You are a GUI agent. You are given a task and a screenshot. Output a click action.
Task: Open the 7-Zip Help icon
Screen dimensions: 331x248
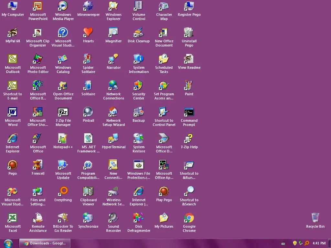pos(189,139)
